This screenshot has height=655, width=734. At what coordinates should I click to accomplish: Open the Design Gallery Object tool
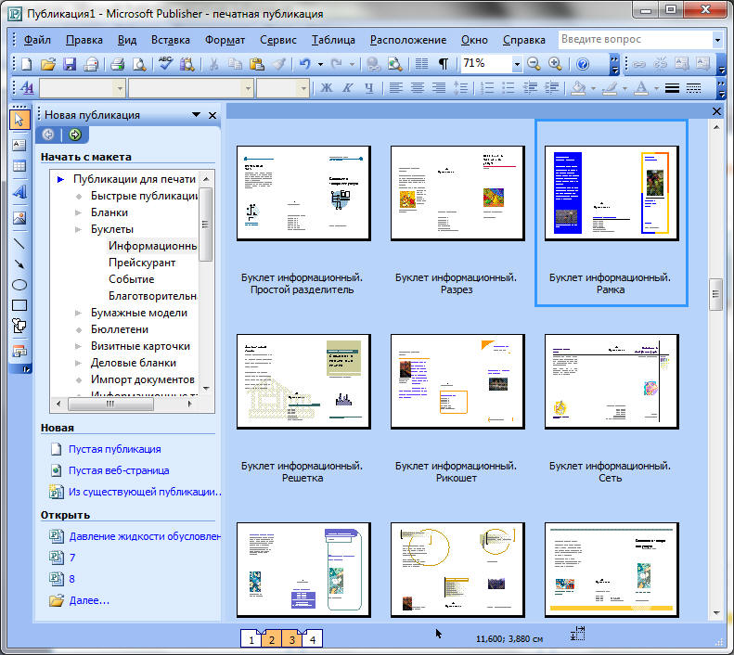pos(19,351)
